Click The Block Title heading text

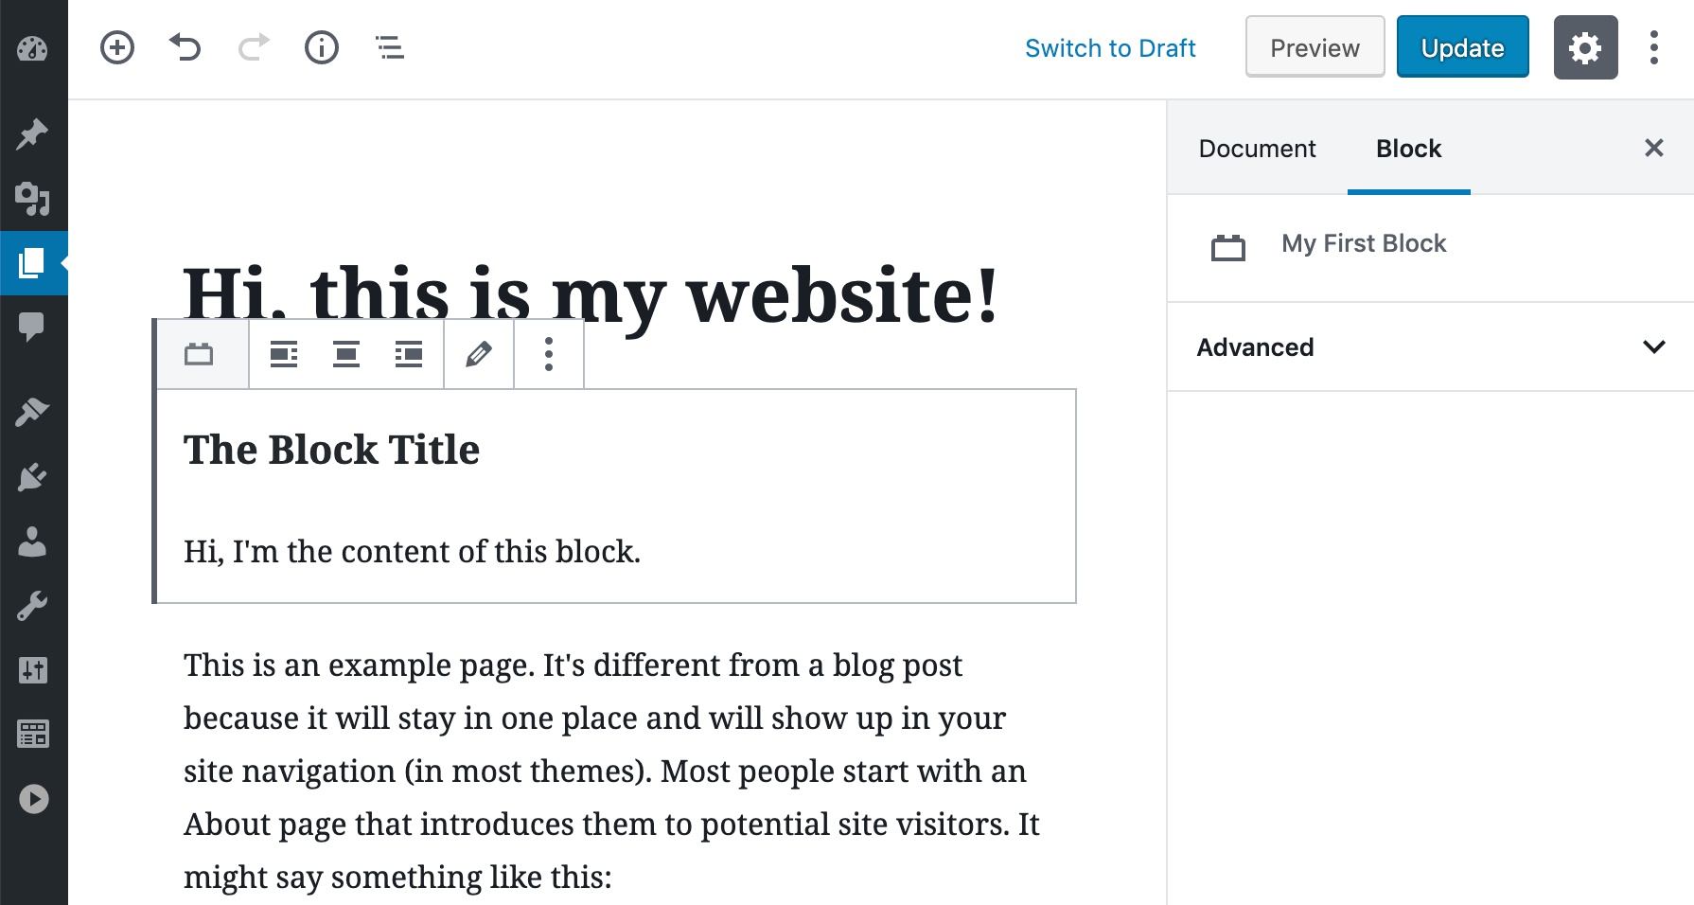click(x=331, y=450)
